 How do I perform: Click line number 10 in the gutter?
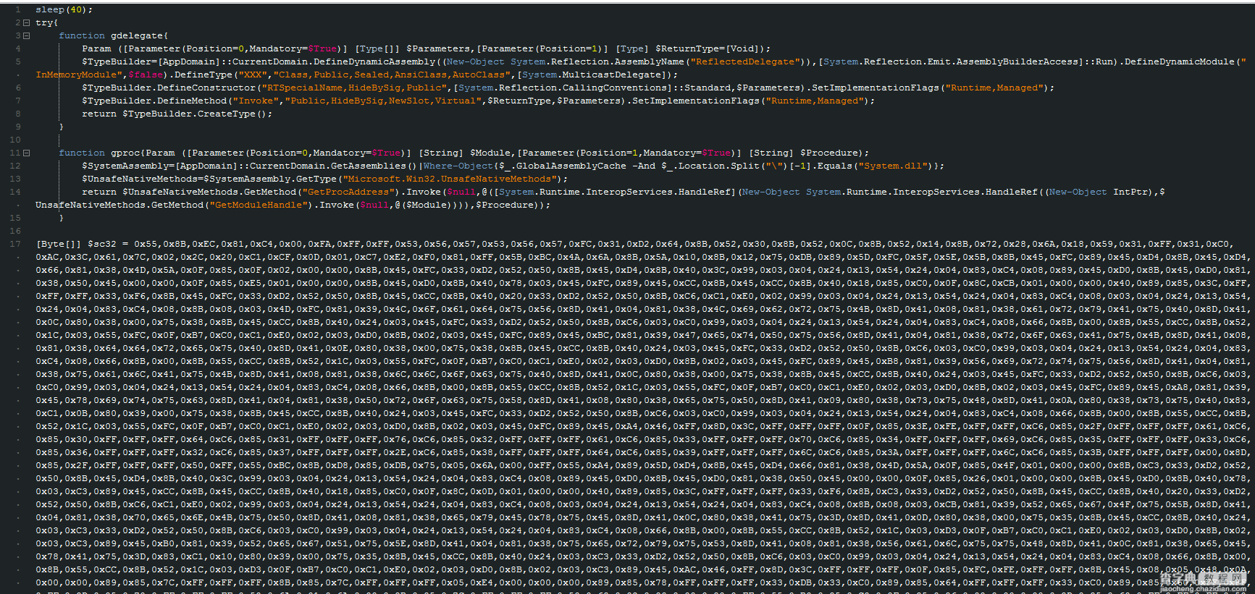[x=15, y=140]
